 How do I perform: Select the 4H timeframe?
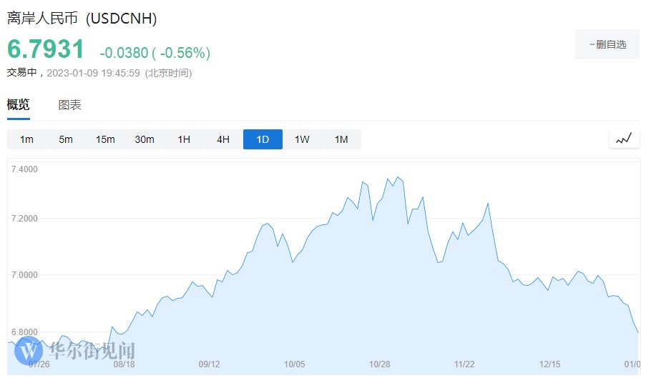223,139
